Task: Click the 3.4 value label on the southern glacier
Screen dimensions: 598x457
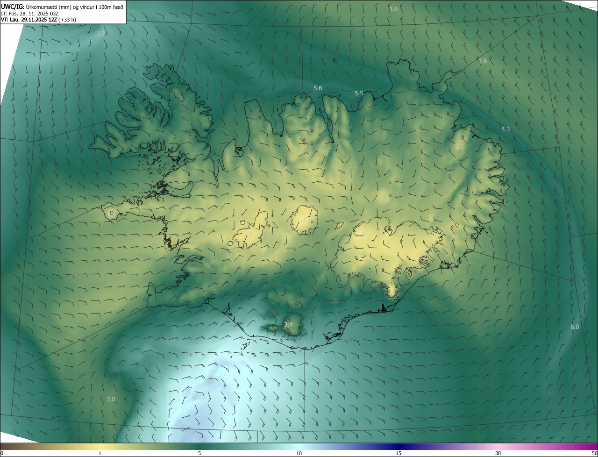Action: tap(288, 324)
